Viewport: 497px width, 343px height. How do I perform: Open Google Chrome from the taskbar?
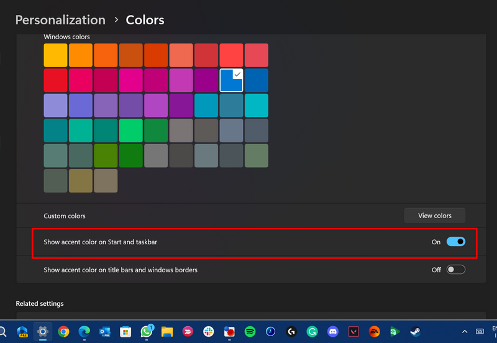tap(63, 332)
